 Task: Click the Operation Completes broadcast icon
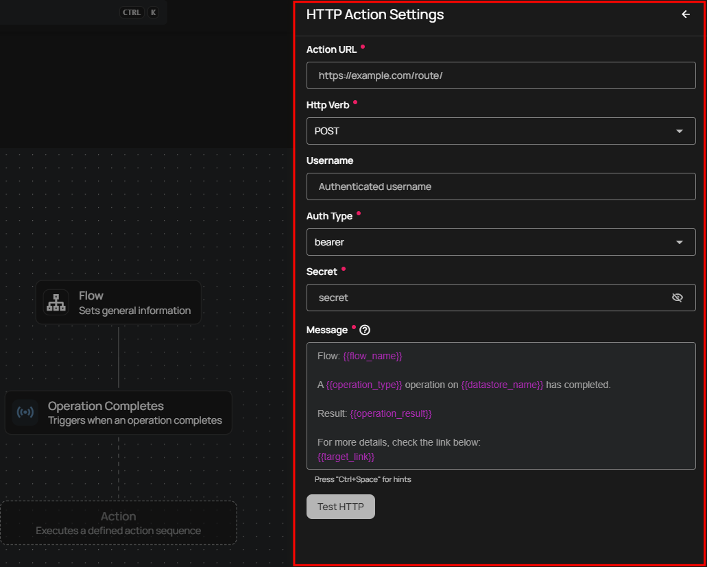tap(25, 413)
